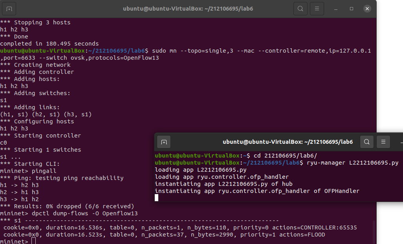Click the 'dpctl dump-flows -O Openflow13' command
This screenshot has width=403, height=244.
[84, 213]
